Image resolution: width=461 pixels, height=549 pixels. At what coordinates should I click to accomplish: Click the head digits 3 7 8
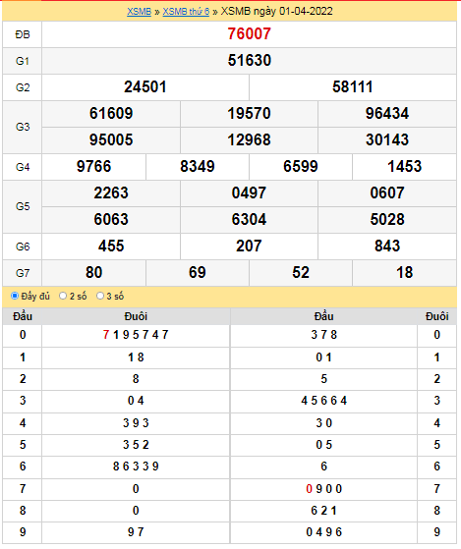323,335
